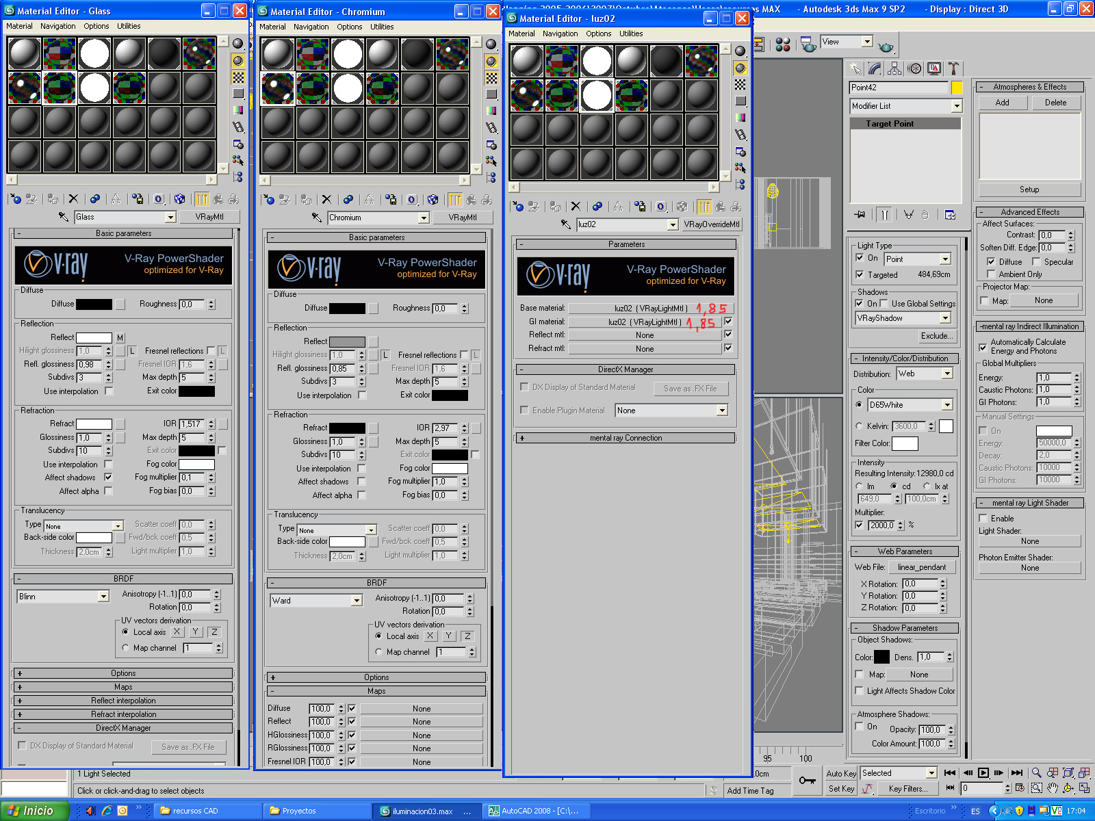Click Get Material icon in Chromium editor

click(x=268, y=200)
